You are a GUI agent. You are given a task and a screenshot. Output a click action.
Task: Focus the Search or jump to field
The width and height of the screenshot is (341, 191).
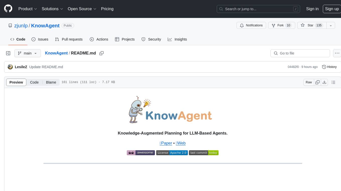pyautogui.click(x=259, y=9)
